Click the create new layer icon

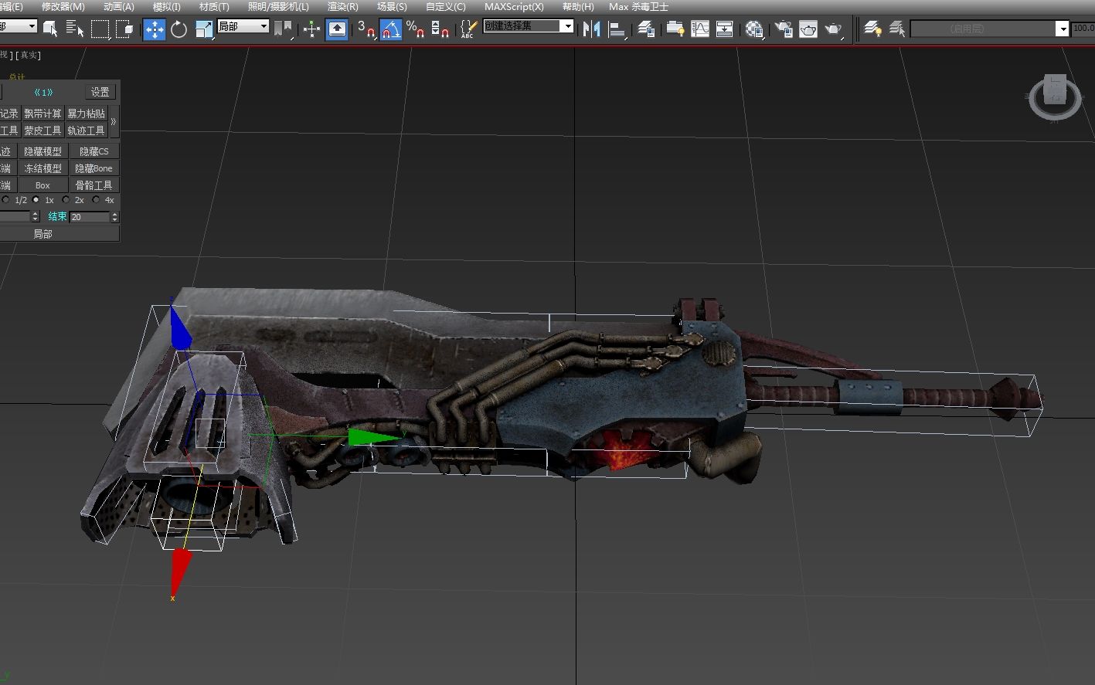pyautogui.click(x=872, y=29)
